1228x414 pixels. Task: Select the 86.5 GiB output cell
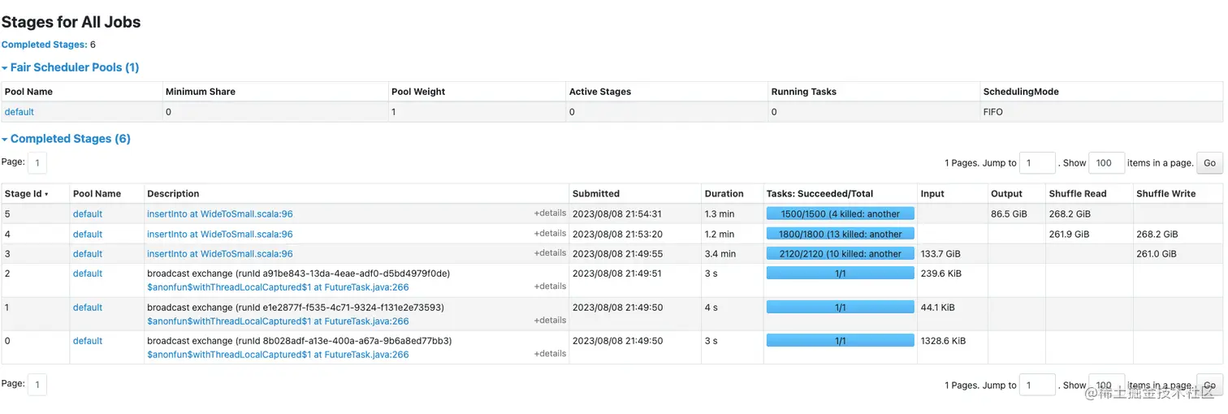pos(1016,214)
